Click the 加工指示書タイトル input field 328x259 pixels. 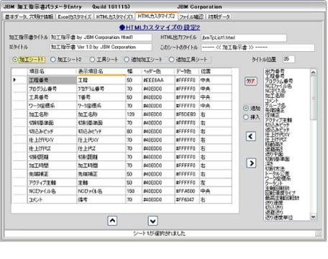coord(101,37)
